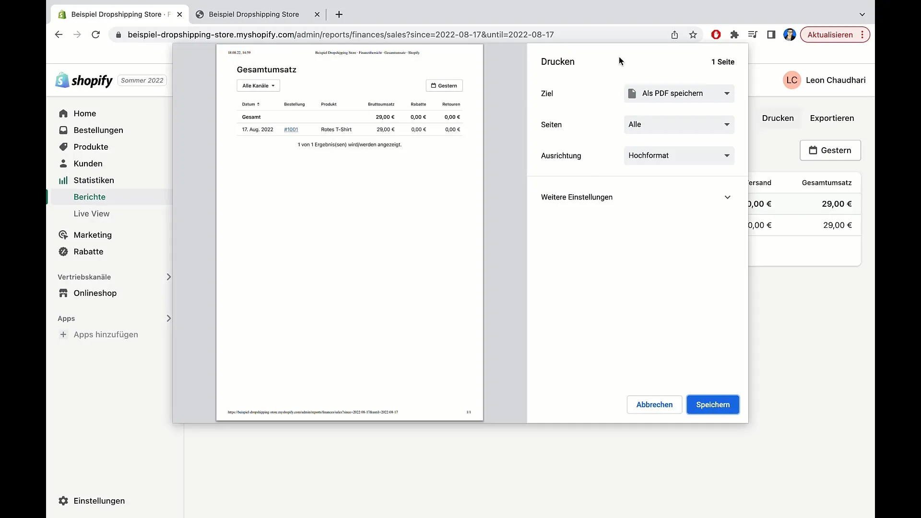Open the media control playlist icon

pyautogui.click(x=752, y=35)
